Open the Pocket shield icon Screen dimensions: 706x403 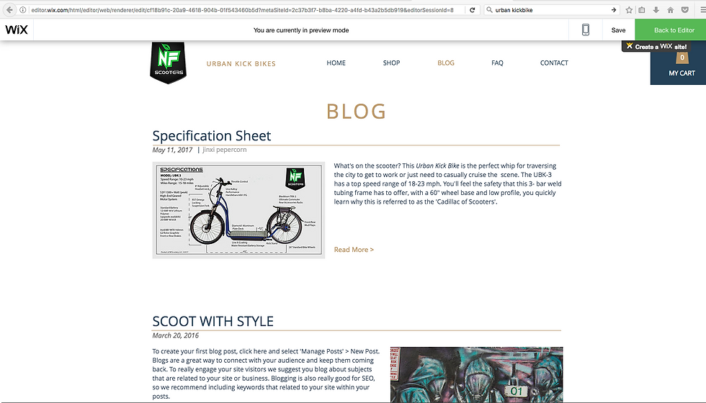[x=684, y=9]
